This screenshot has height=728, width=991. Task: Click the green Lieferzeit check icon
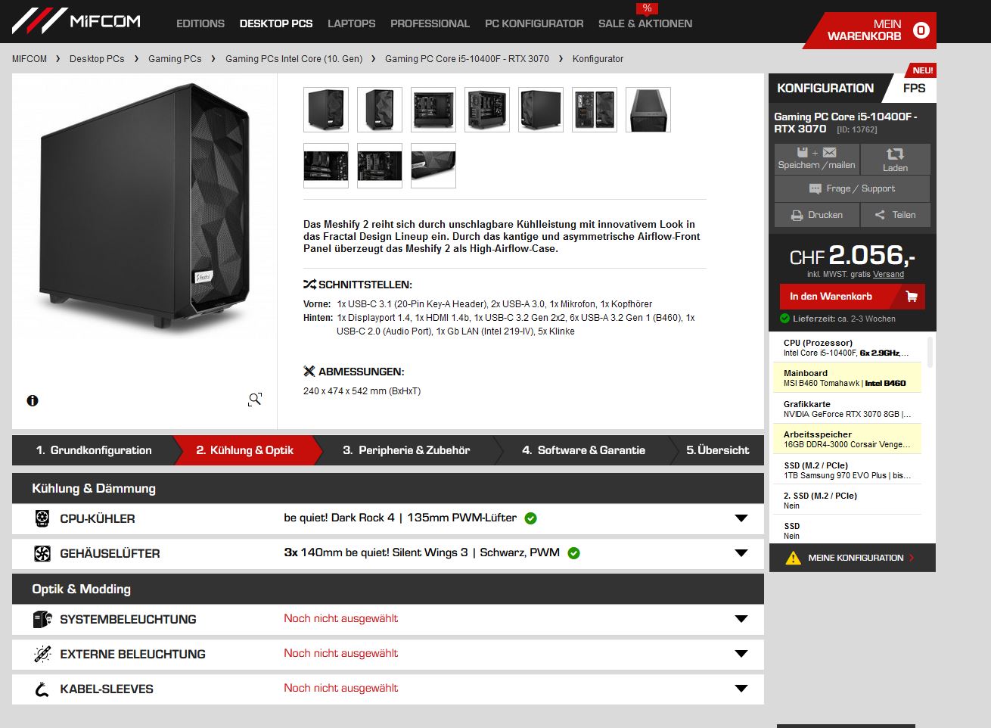(x=785, y=319)
